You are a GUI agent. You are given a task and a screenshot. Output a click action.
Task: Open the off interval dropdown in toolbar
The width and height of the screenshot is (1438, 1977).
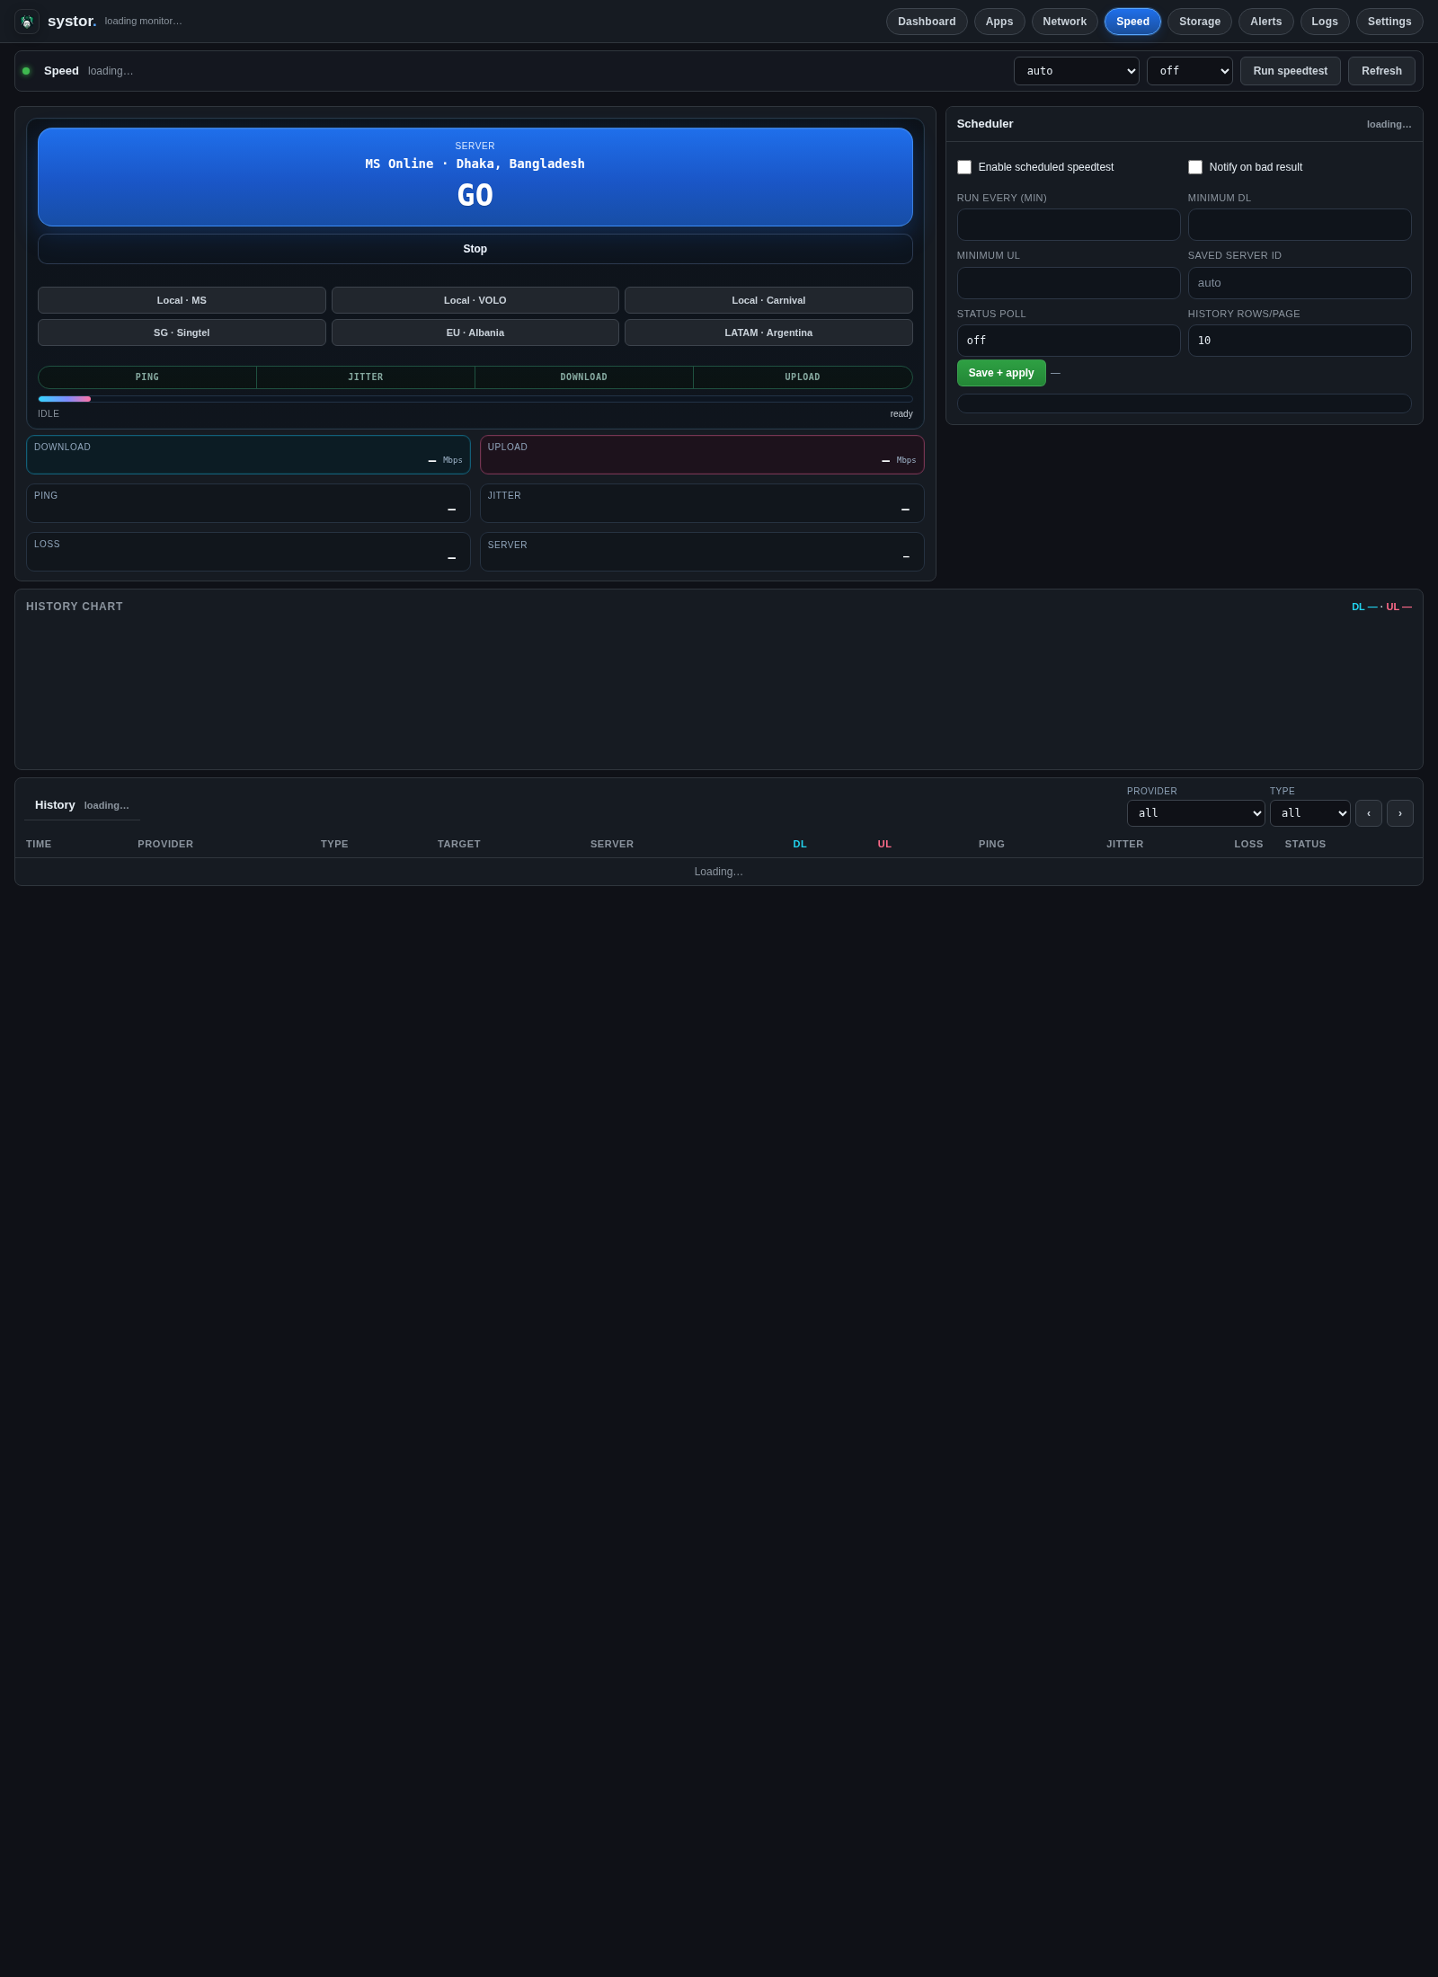click(x=1189, y=71)
